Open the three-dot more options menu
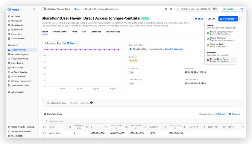The width and height of the screenshot is (252, 144). pos(242,19)
